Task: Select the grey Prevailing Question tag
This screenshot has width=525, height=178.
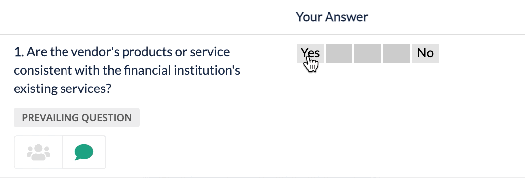Action: tap(77, 117)
